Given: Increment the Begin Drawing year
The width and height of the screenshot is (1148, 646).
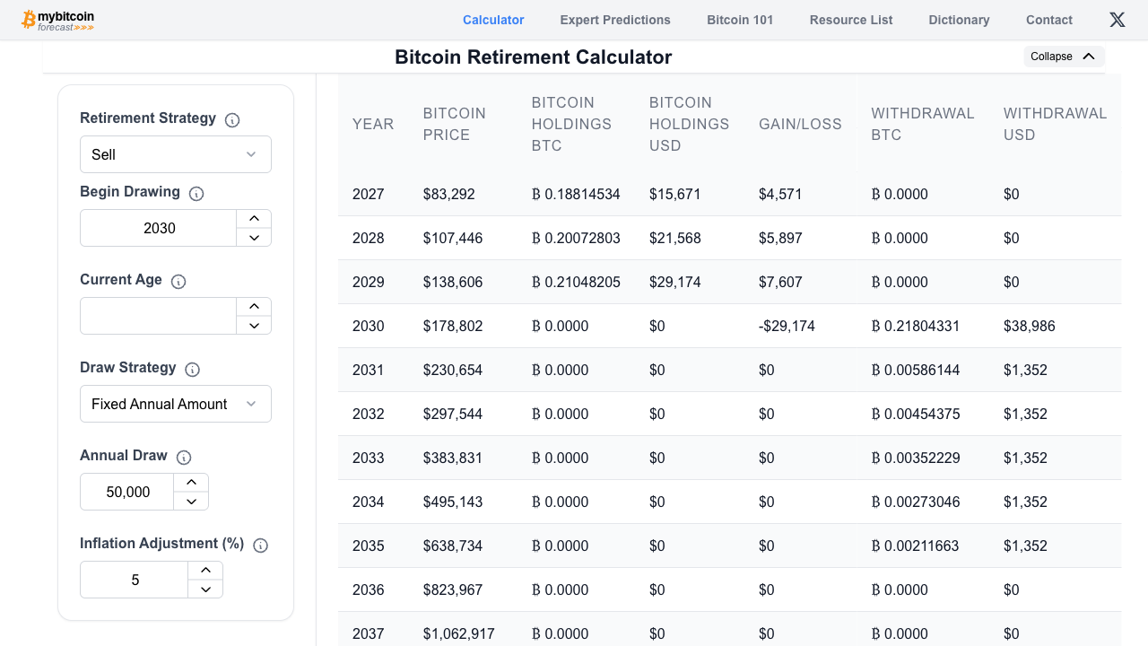Looking at the screenshot, I should (x=254, y=217).
